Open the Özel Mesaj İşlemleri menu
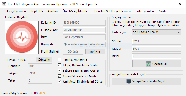Screen dimensions: 186x96 76,11
